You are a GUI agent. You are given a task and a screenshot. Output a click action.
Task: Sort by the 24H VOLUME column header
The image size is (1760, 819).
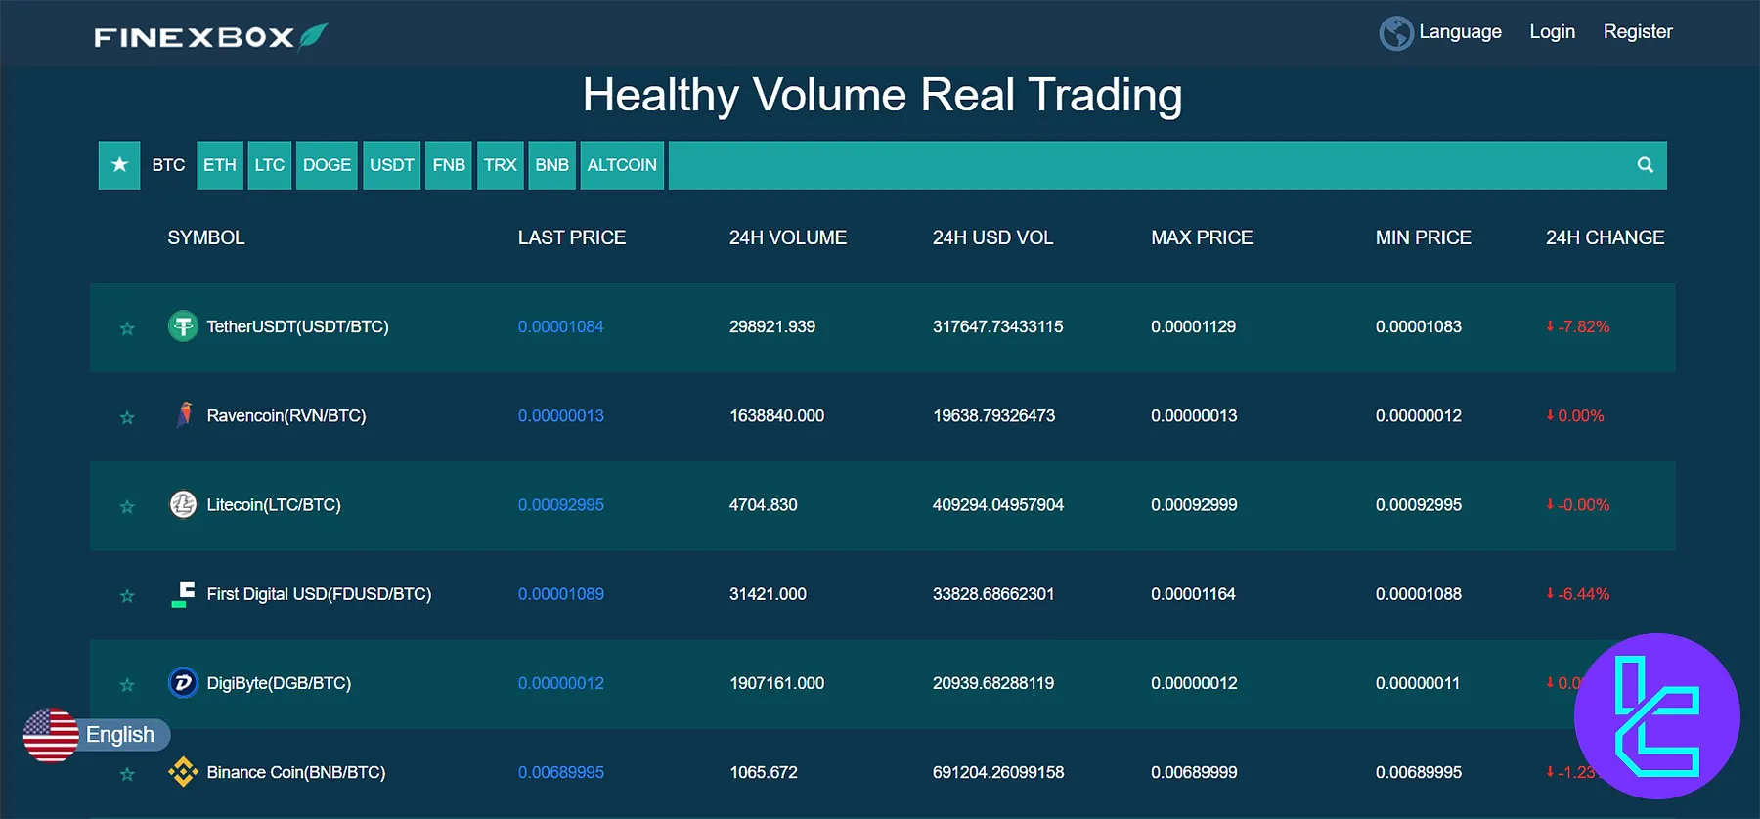click(788, 237)
